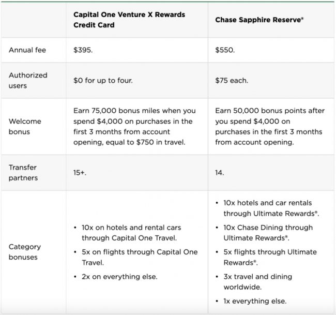Image resolution: width=336 pixels, height=315 pixels.
Task: Click the Annual fee row label
Action: point(27,51)
